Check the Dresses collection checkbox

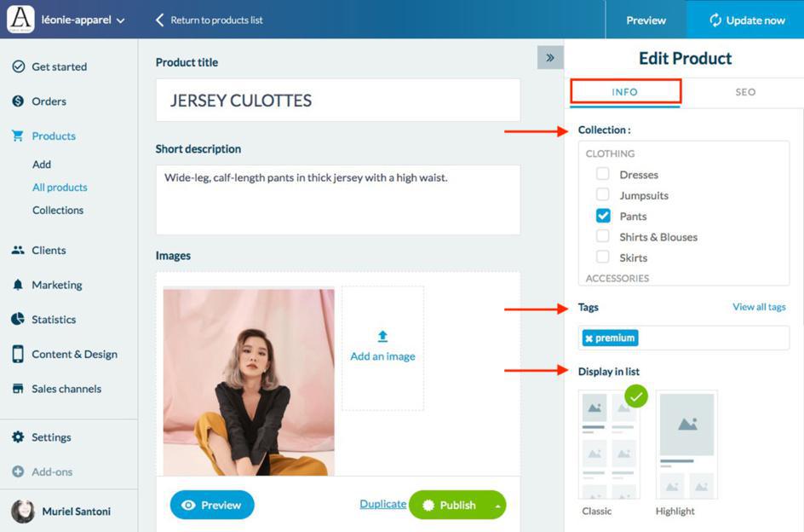[603, 174]
